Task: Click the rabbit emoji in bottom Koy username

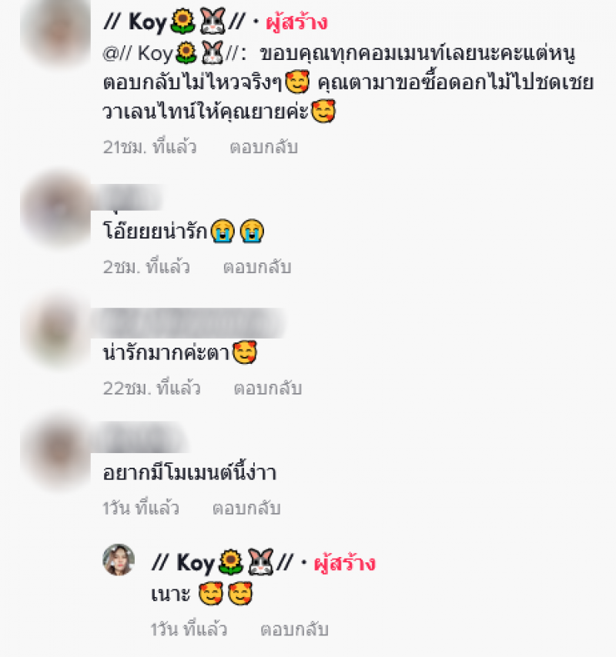Action: pos(261,562)
